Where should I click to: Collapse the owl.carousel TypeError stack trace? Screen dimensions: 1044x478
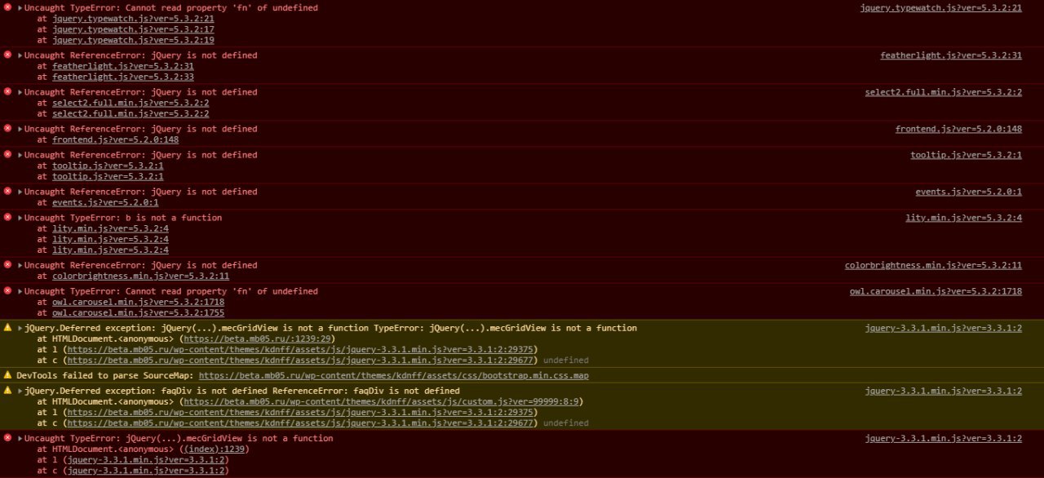(20, 291)
